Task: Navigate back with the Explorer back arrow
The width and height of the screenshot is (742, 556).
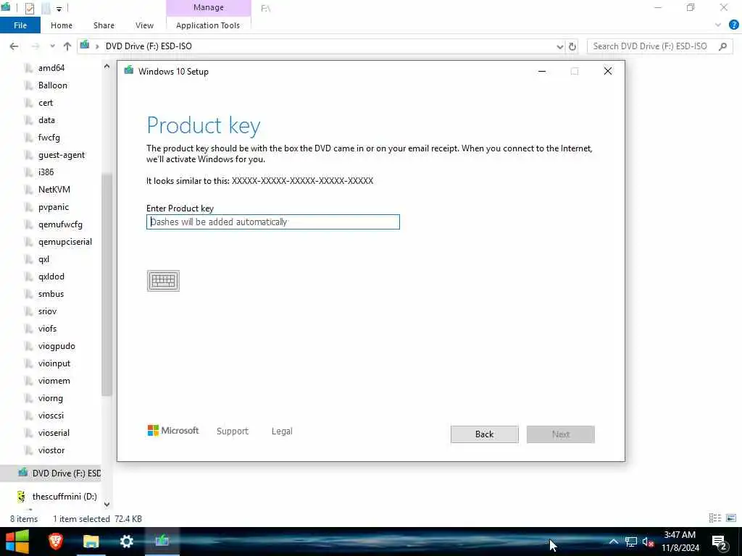Action: coord(14,46)
